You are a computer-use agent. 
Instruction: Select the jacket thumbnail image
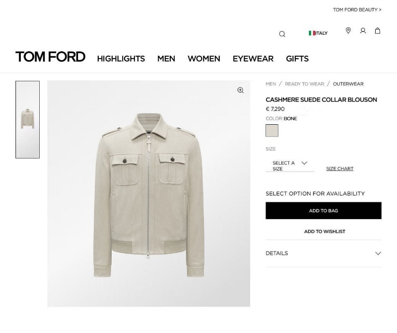pyautogui.click(x=28, y=119)
